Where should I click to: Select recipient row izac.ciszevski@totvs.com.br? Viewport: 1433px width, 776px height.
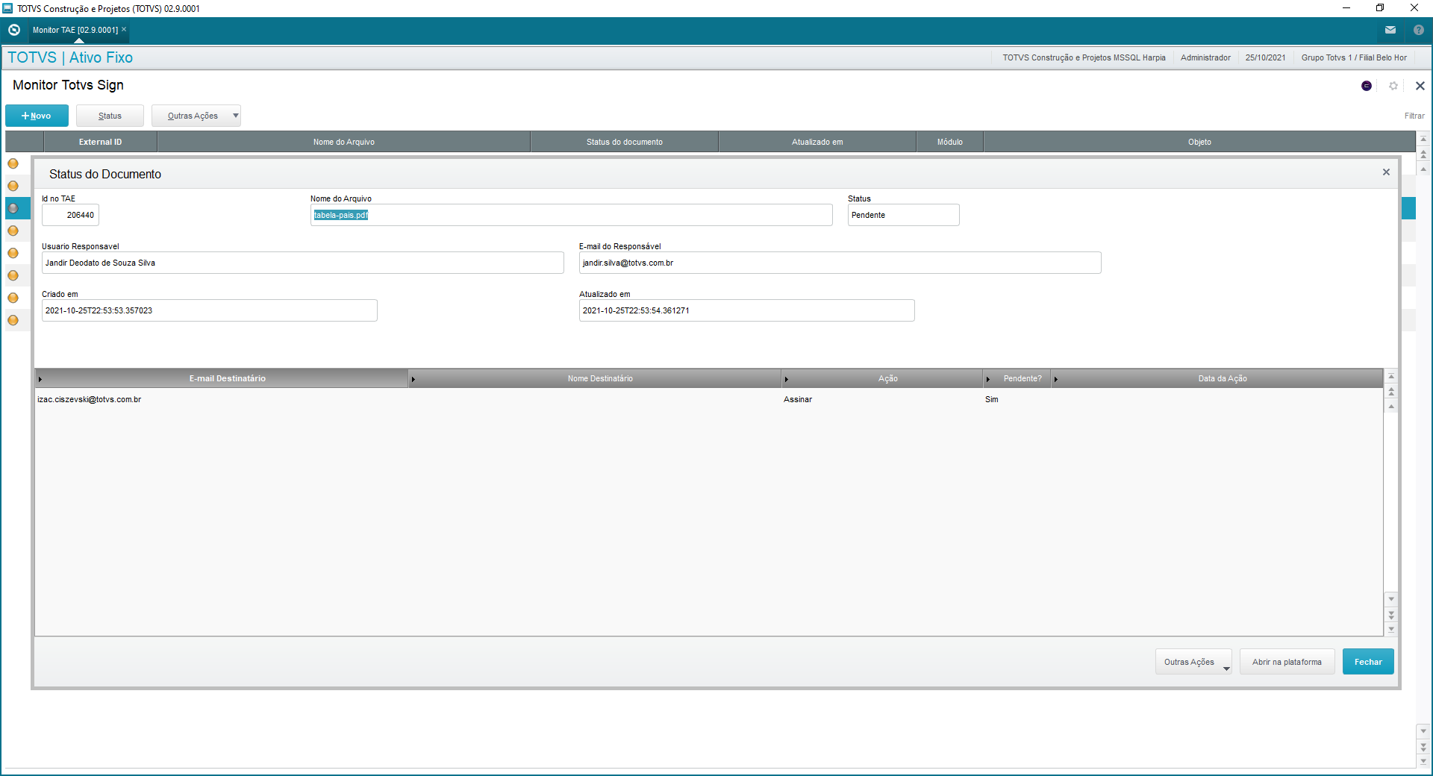point(708,399)
